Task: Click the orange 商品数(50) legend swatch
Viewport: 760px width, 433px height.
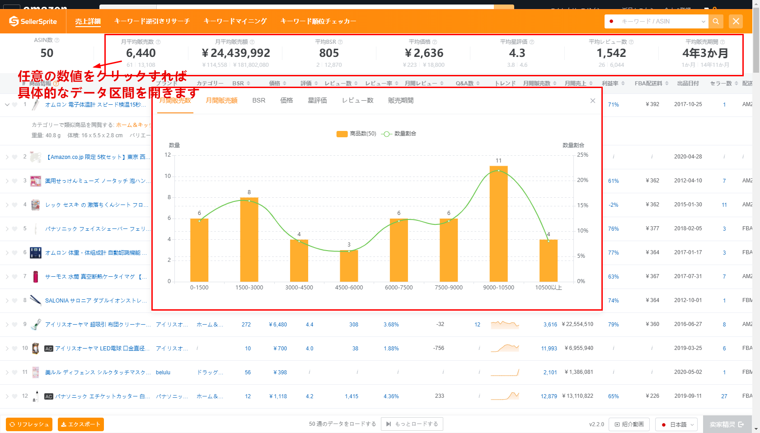Action: (x=342, y=134)
